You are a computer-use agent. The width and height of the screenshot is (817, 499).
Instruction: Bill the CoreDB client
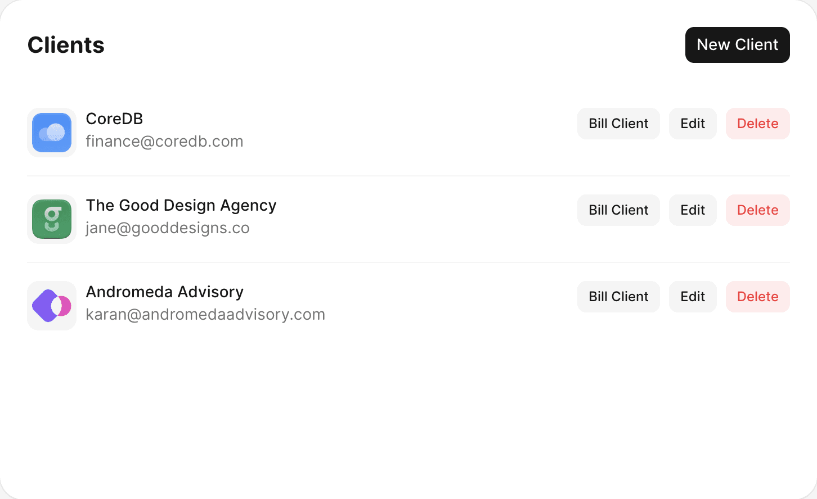tap(618, 124)
